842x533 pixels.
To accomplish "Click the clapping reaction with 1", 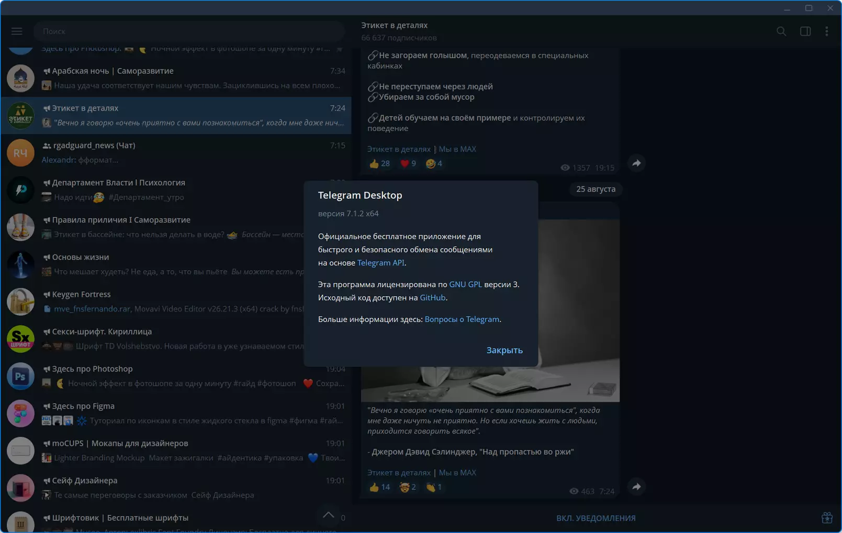I will [434, 487].
